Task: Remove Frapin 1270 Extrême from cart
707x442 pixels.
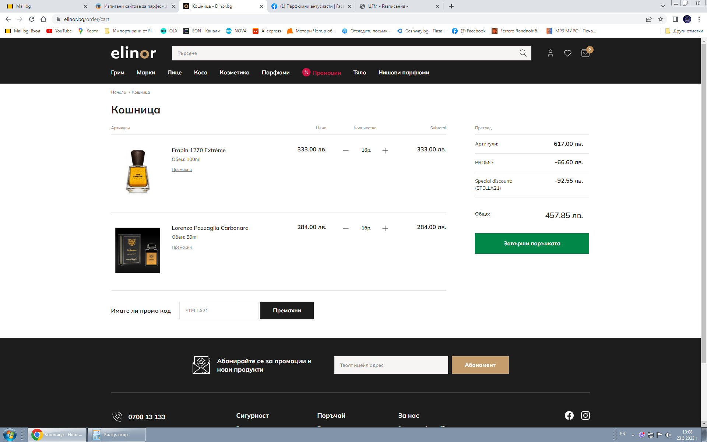Action: tap(182, 169)
